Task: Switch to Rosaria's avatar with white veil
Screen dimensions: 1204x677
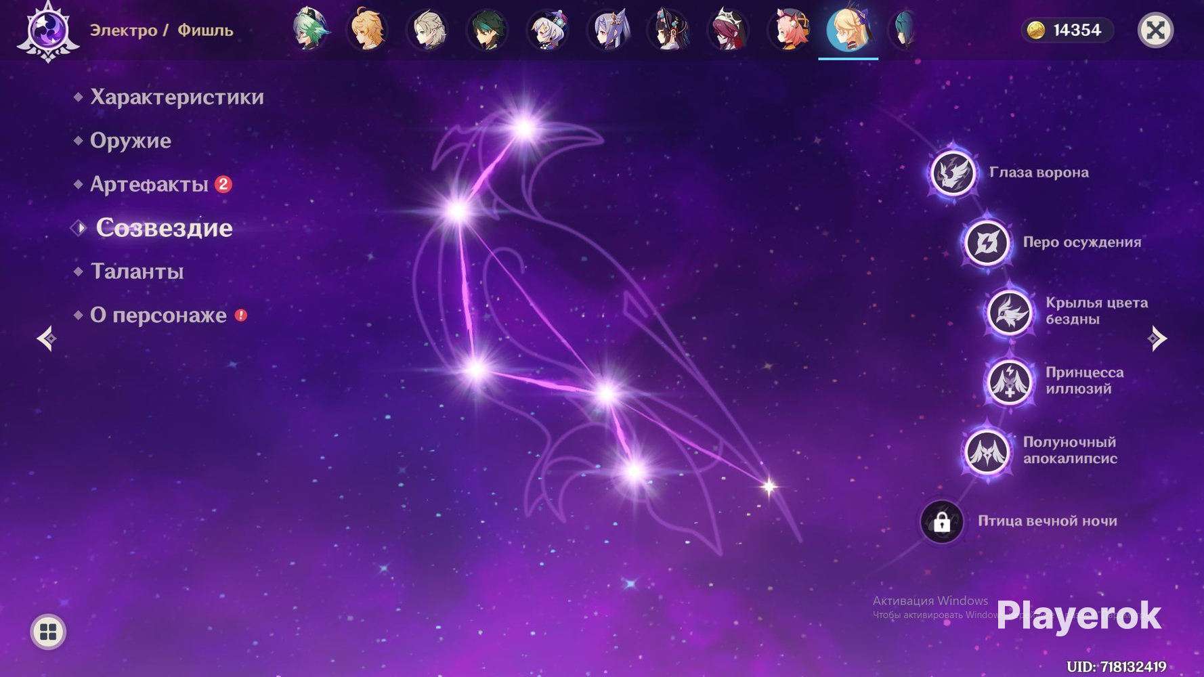Action: coord(728,30)
